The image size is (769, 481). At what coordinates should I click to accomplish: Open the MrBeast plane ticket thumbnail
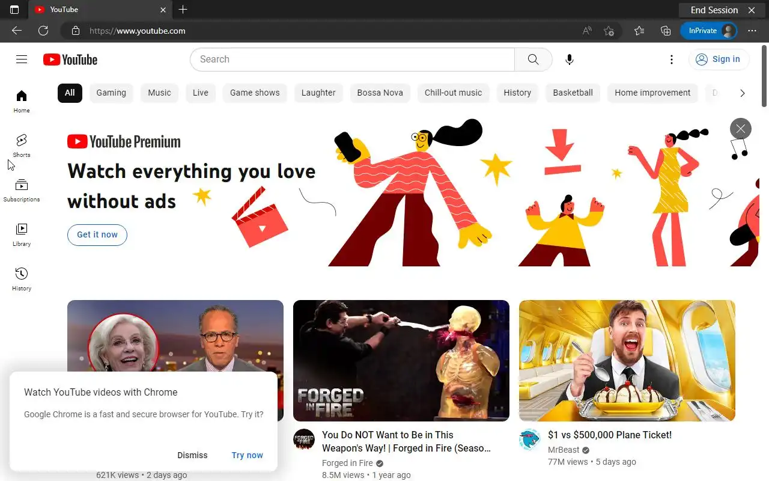click(627, 361)
